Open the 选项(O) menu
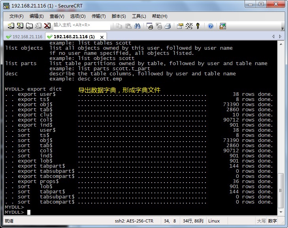 (78, 16)
